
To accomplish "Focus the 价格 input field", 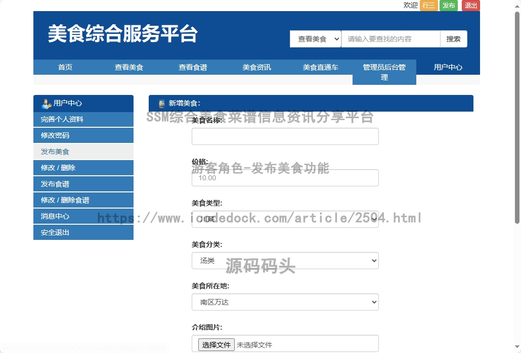I will [285, 178].
